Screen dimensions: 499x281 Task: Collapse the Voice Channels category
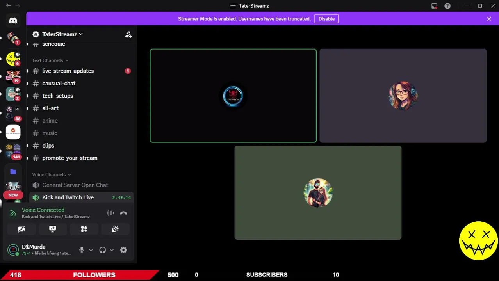coord(52,174)
